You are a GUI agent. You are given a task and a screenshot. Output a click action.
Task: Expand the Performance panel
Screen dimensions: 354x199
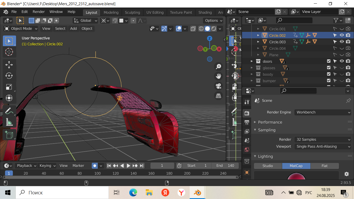[270, 122]
